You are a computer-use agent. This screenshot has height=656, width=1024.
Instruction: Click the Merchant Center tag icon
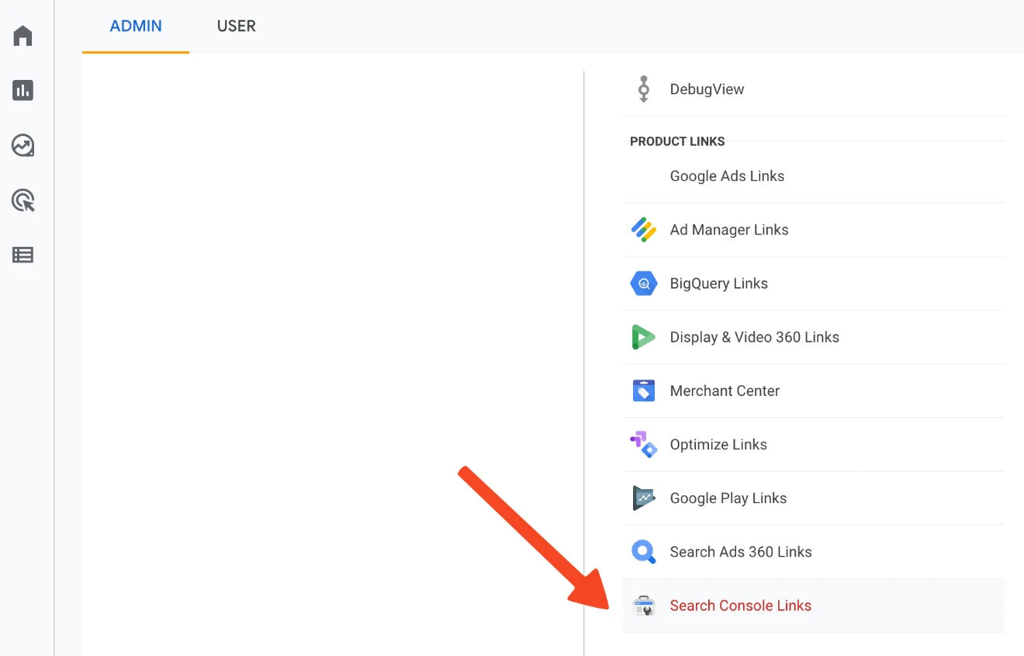coord(644,390)
